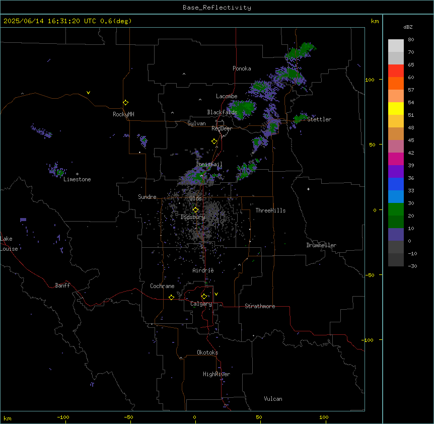Viewport: 434px width, 424px height.
Task: Click the Stettler label
Action: 319,119
